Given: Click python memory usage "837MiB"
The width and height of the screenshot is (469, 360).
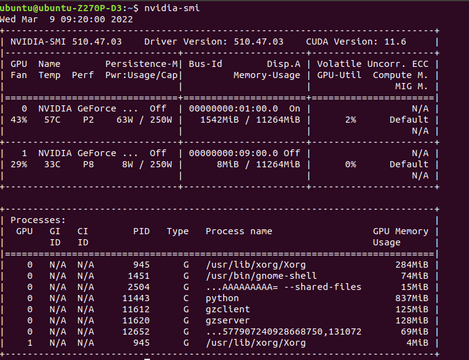Looking at the screenshot, I should pos(411,299).
